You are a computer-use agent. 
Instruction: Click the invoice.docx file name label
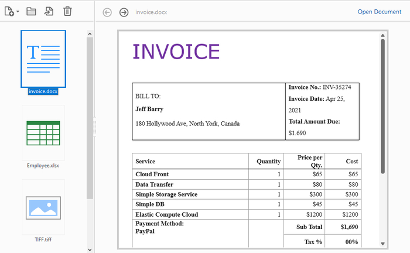point(43,91)
